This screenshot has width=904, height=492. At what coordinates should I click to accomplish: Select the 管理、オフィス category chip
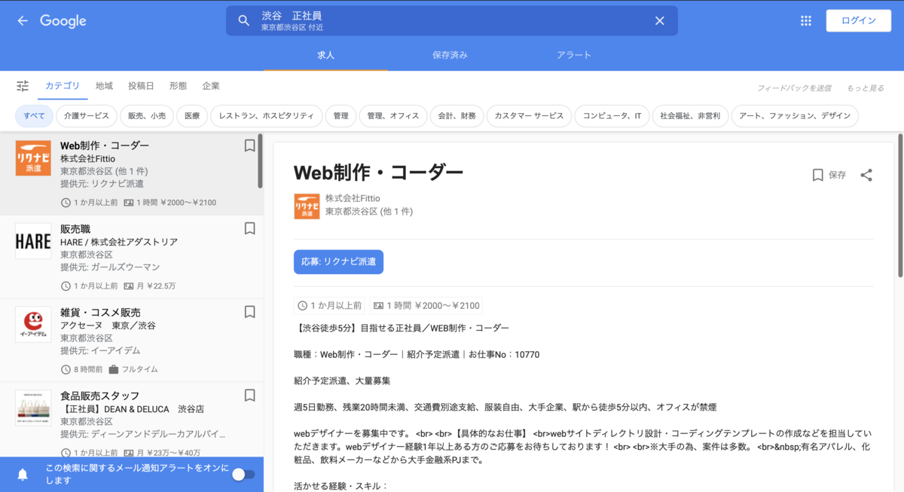click(x=392, y=116)
